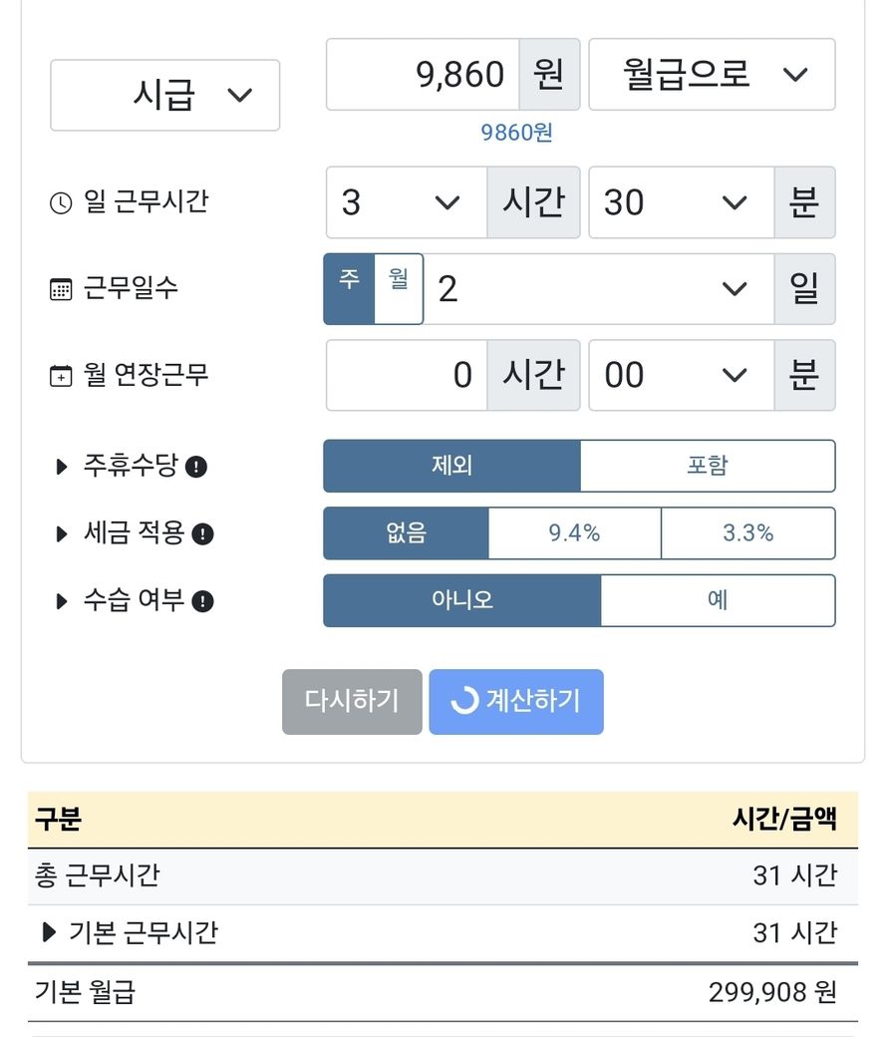Select 포함 for 주휴수당
886x1037 pixels.
pos(707,466)
